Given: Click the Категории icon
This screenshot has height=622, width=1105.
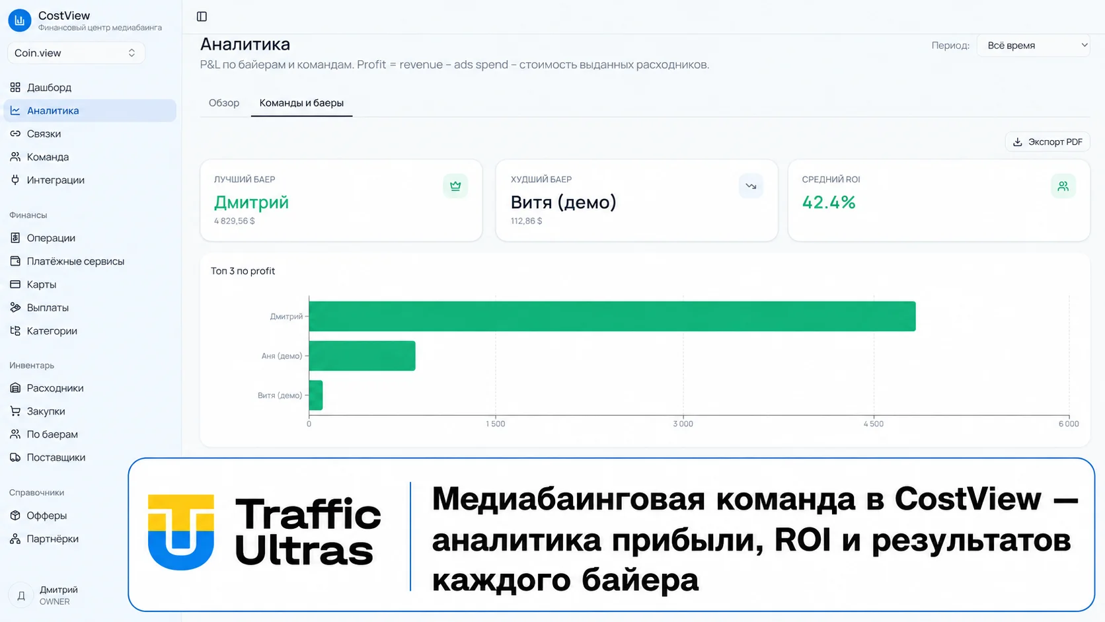Looking at the screenshot, I should (15, 330).
